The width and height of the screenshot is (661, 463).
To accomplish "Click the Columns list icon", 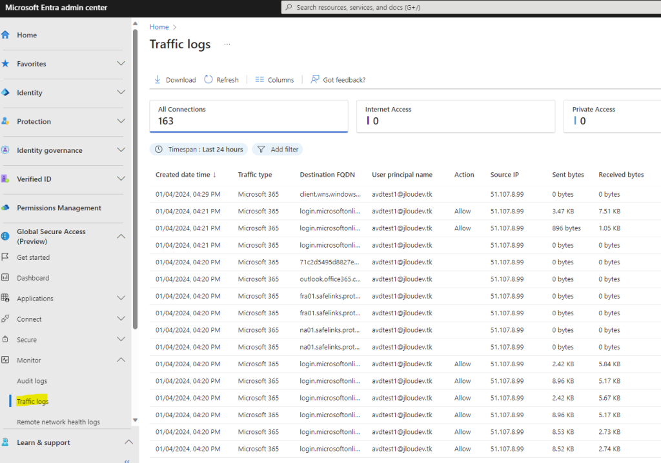I will [259, 79].
